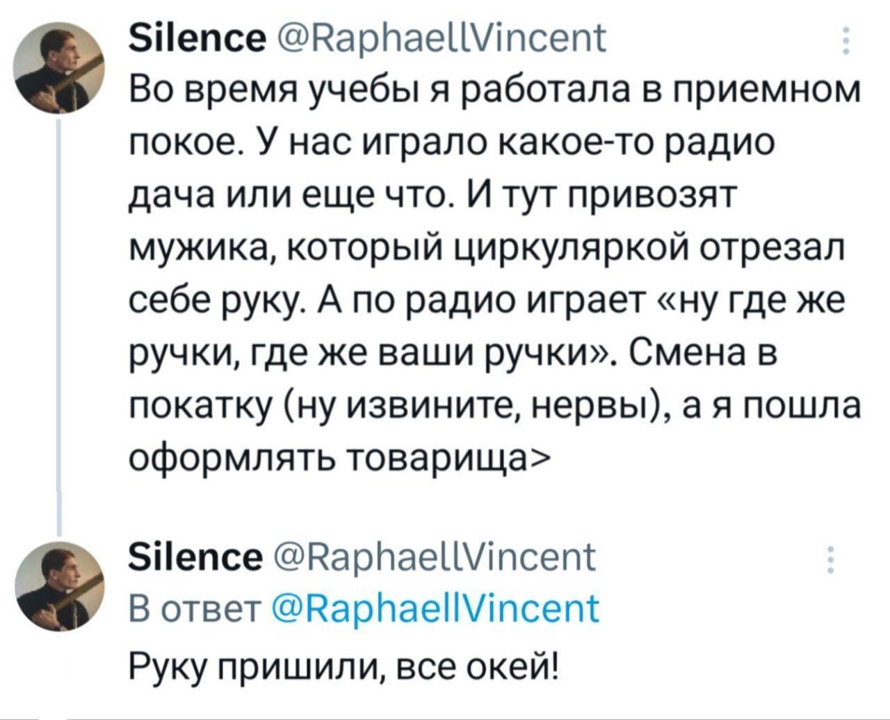Open the top tweet's three-dot more menu
The height and width of the screenshot is (720, 890).
pos(845,42)
